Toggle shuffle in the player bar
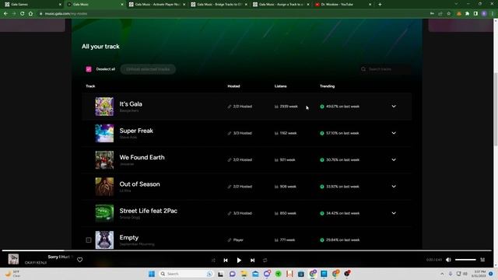This screenshot has height=280, width=498. pyautogui.click(x=213, y=260)
